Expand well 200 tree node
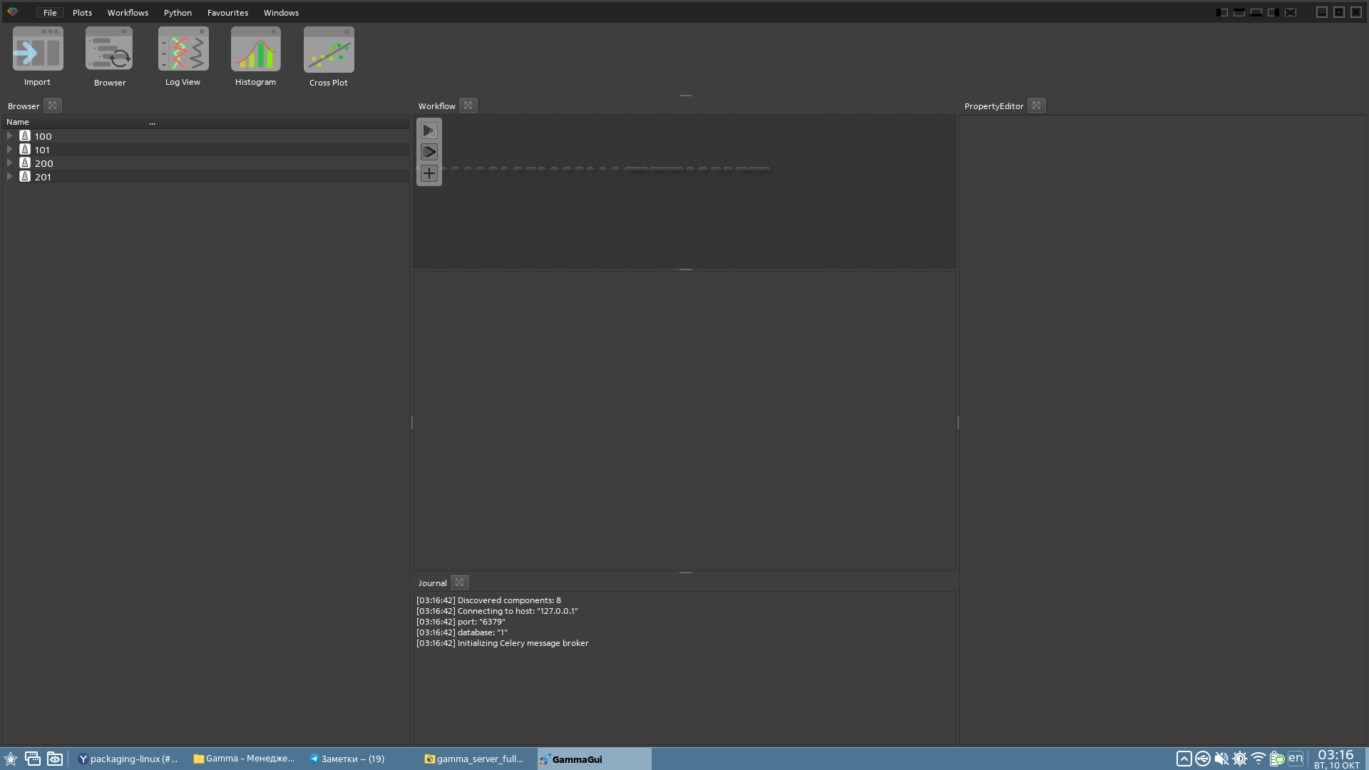 pos(10,163)
